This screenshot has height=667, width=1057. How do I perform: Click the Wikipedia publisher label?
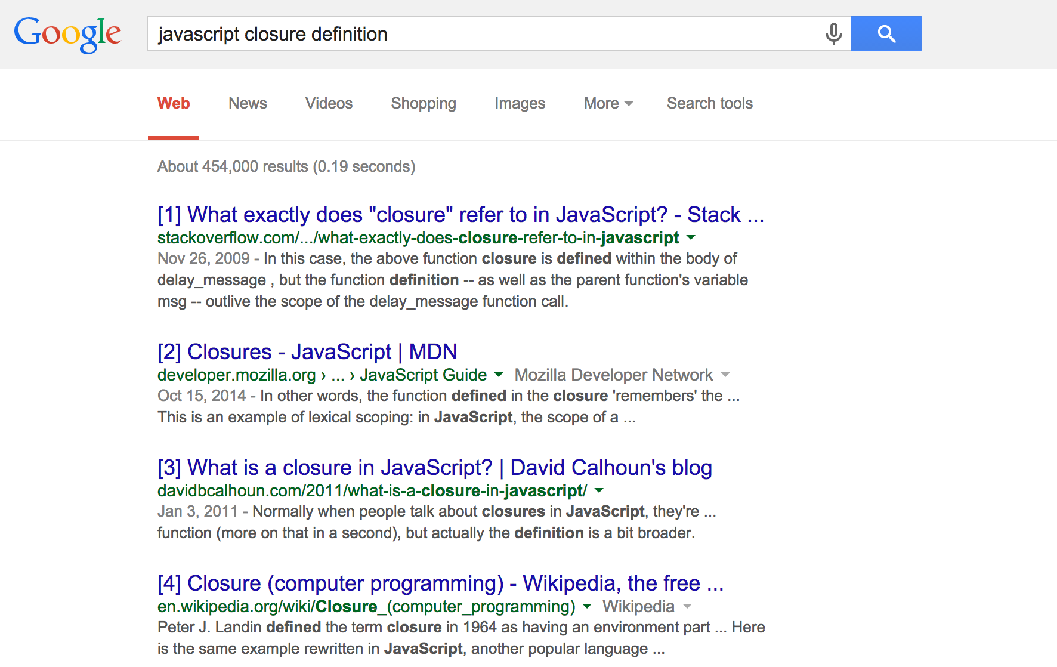coord(638,606)
